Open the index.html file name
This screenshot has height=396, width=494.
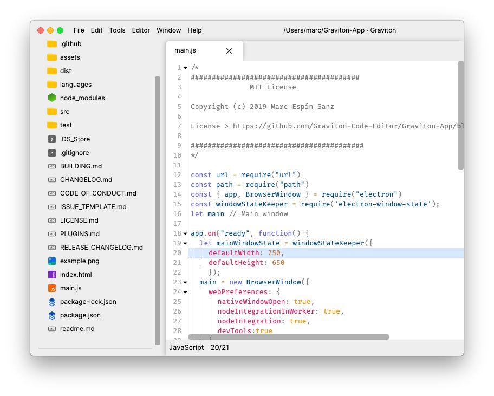click(76, 275)
